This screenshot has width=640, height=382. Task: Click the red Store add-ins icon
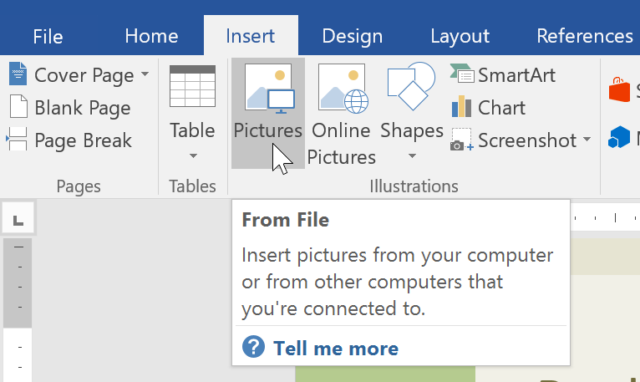point(620,89)
